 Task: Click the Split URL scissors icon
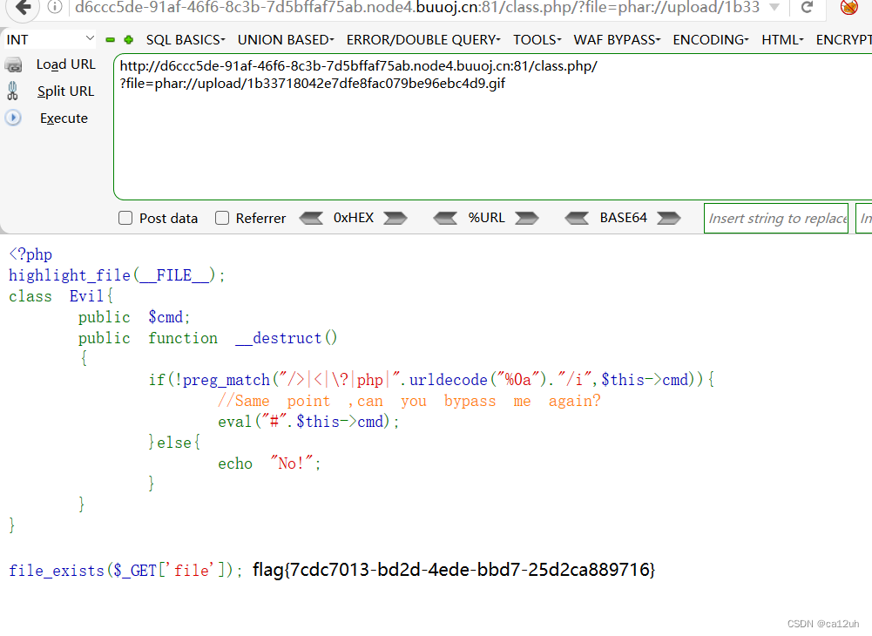coord(13,91)
